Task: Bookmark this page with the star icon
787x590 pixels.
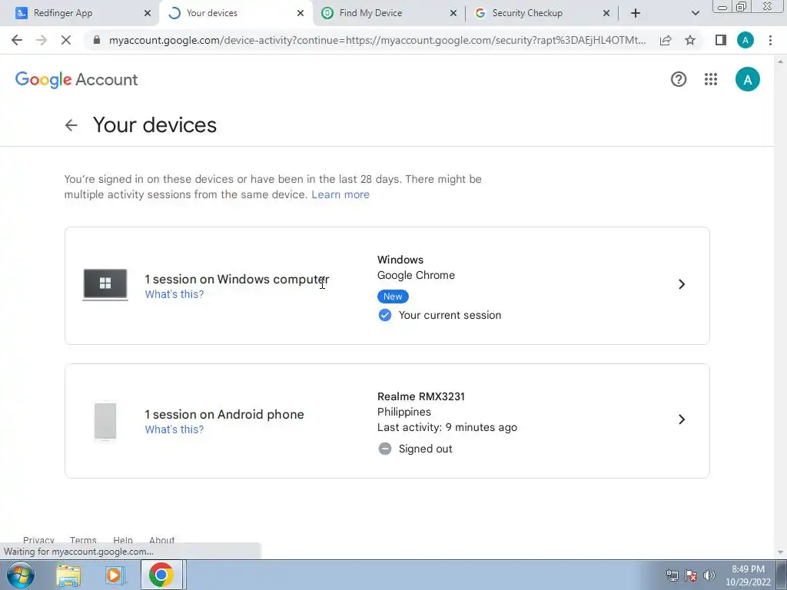Action: 690,40
